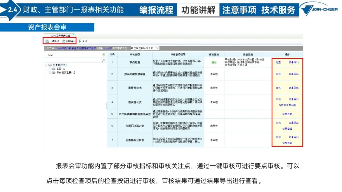Select the 中央核实主管 folder node
This screenshot has height=192, width=342.
pyautogui.click(x=54, y=73)
